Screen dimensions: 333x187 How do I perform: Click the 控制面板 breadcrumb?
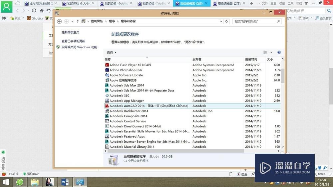97,21
